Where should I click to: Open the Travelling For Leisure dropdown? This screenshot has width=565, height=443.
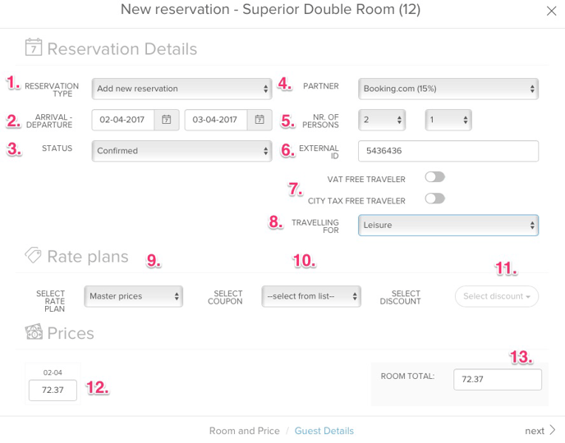[448, 225]
